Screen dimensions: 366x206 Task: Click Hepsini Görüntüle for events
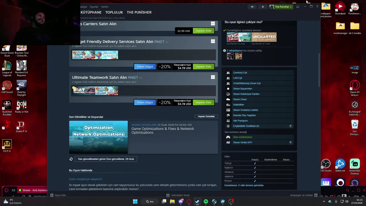click(206, 116)
